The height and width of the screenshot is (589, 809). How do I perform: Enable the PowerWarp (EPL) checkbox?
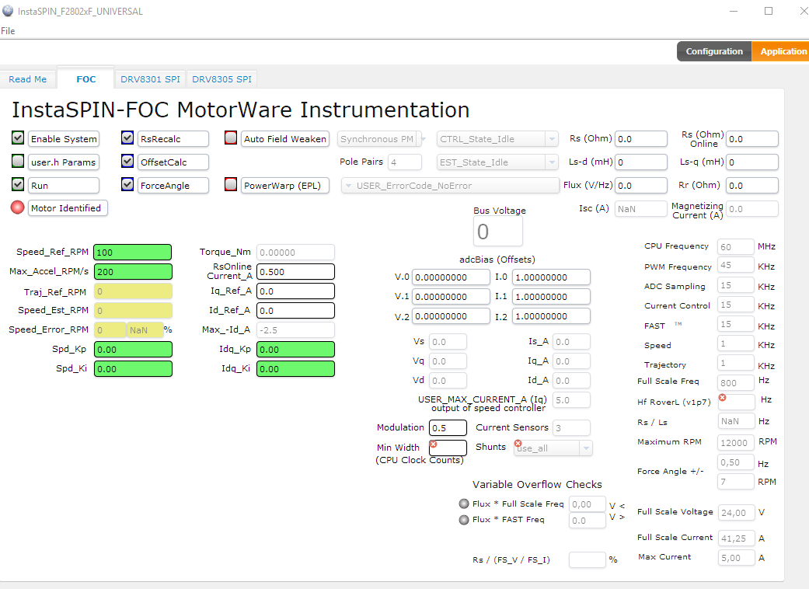click(x=231, y=184)
